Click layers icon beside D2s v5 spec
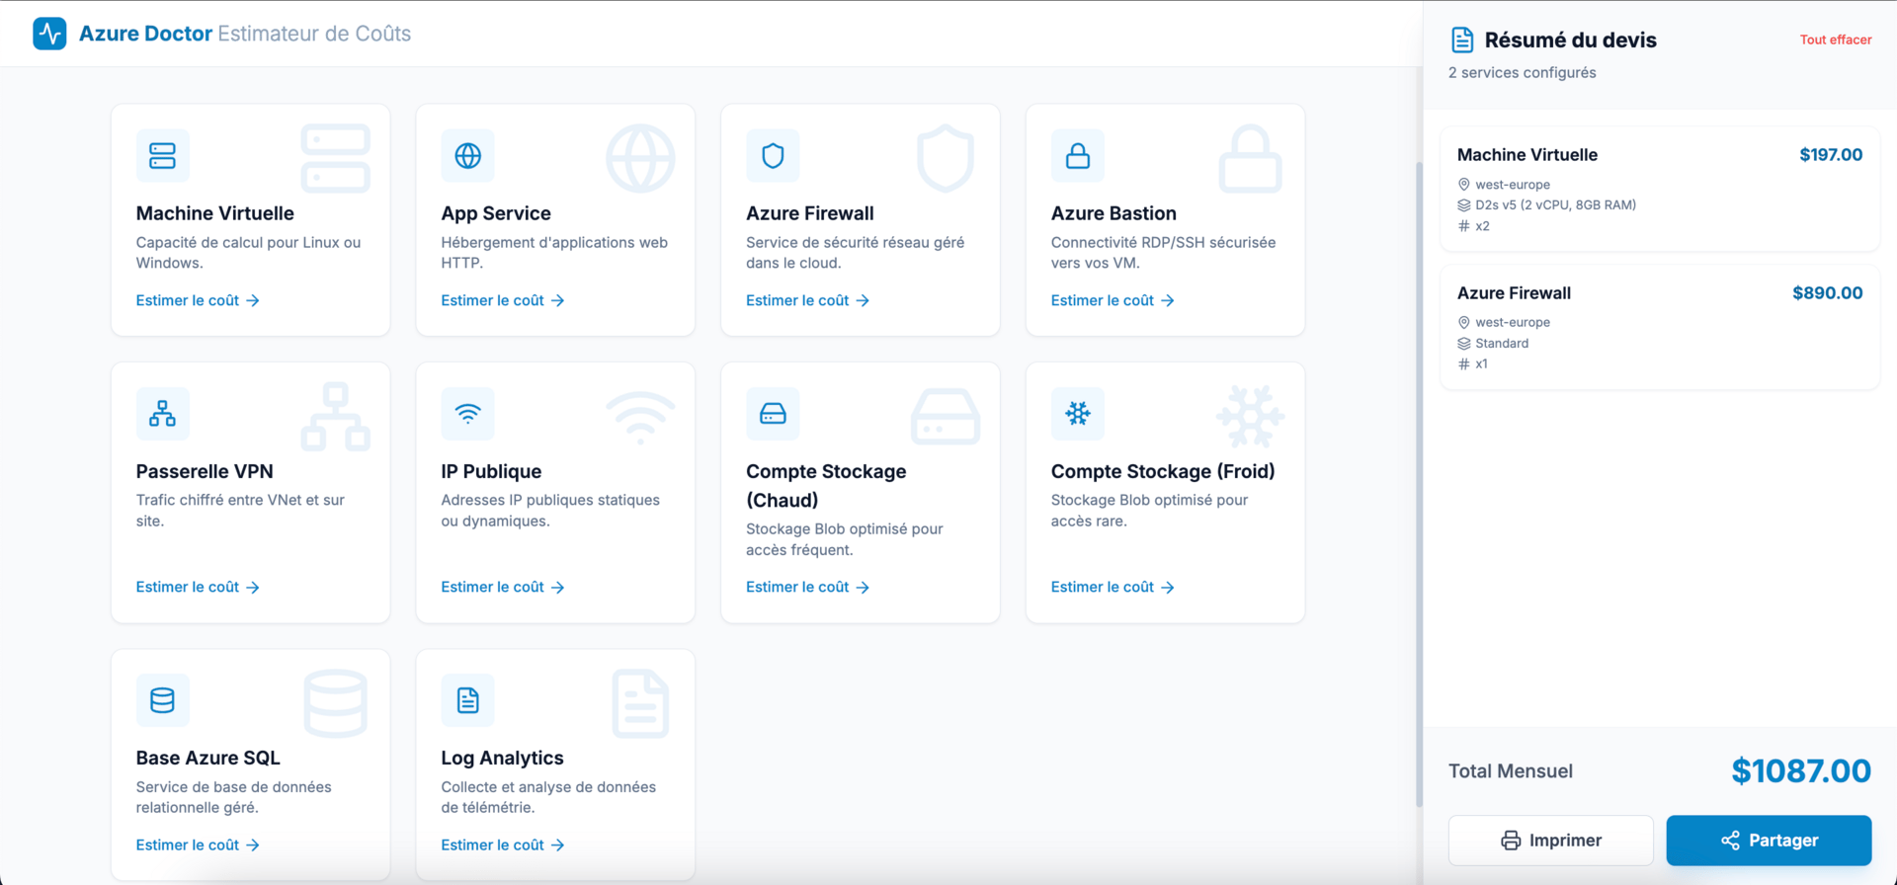 [x=1464, y=205]
